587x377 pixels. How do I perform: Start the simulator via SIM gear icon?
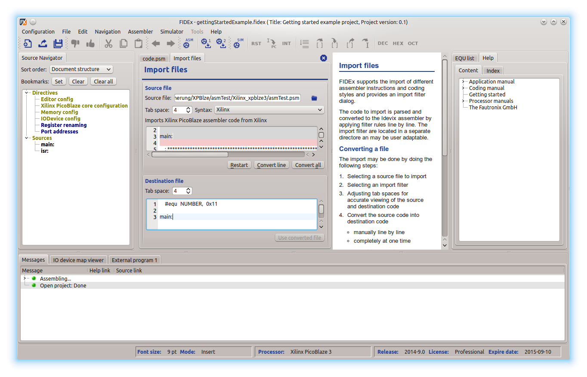[238, 43]
